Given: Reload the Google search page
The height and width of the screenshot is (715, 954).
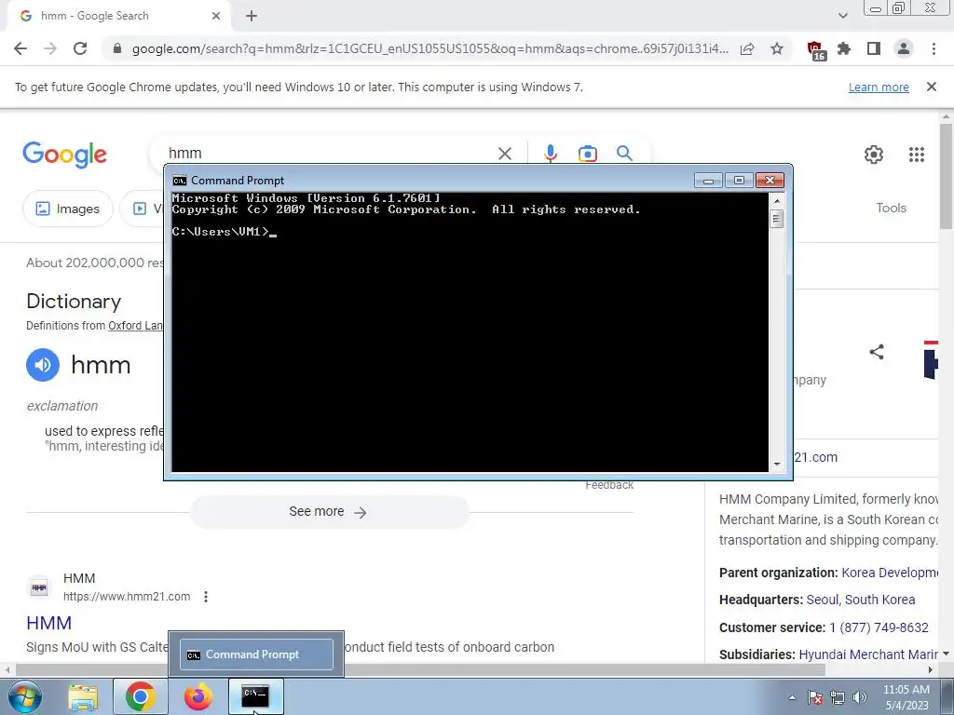Looking at the screenshot, I should [80, 48].
